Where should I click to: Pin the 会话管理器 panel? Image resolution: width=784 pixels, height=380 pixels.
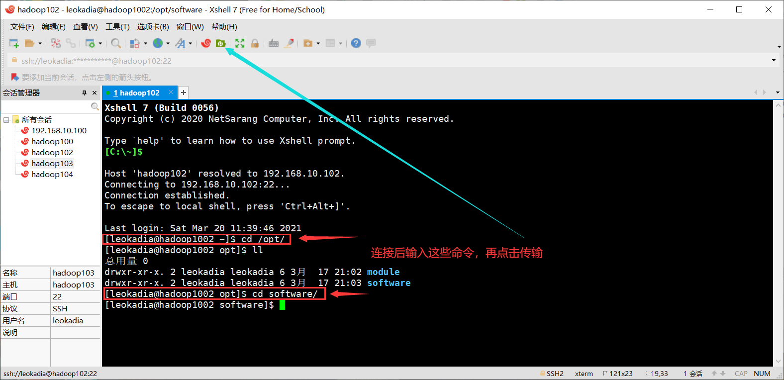coord(85,93)
